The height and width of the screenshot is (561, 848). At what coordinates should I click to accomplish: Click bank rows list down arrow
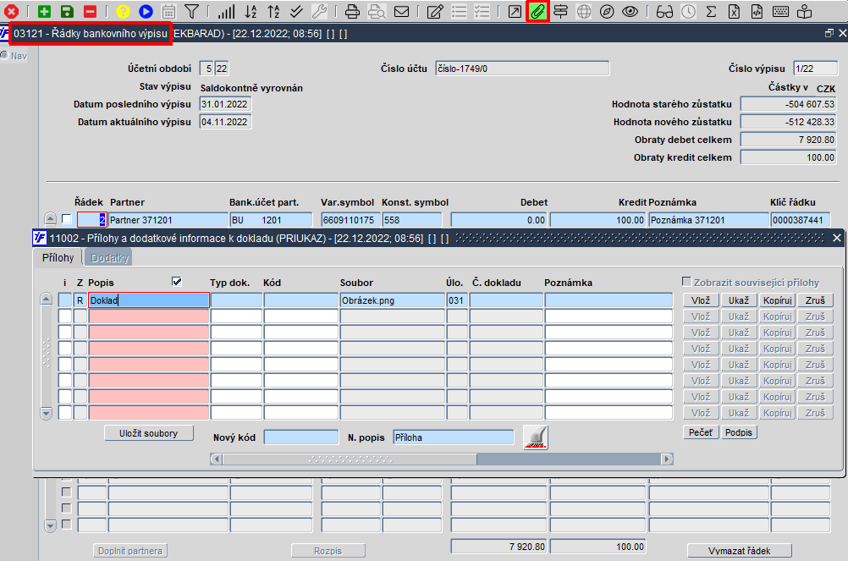click(50, 525)
